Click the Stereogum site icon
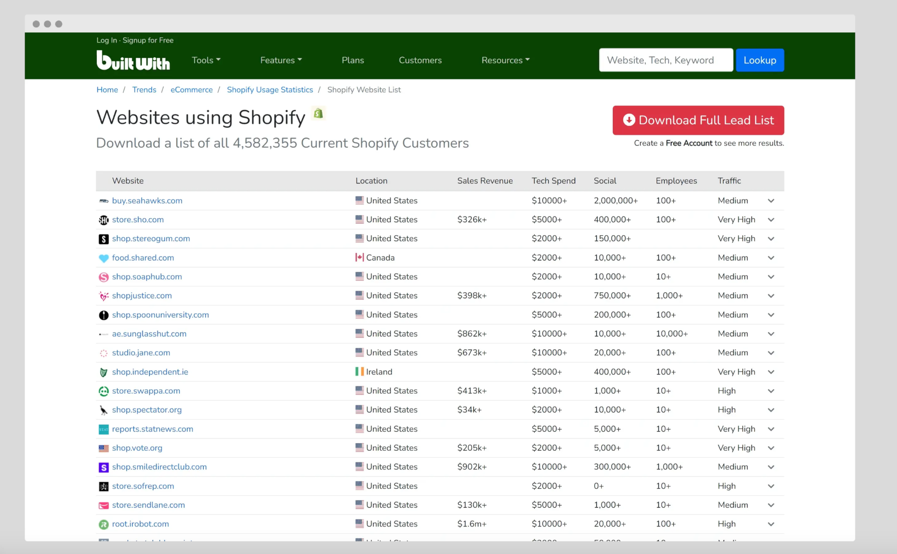 pyautogui.click(x=104, y=239)
